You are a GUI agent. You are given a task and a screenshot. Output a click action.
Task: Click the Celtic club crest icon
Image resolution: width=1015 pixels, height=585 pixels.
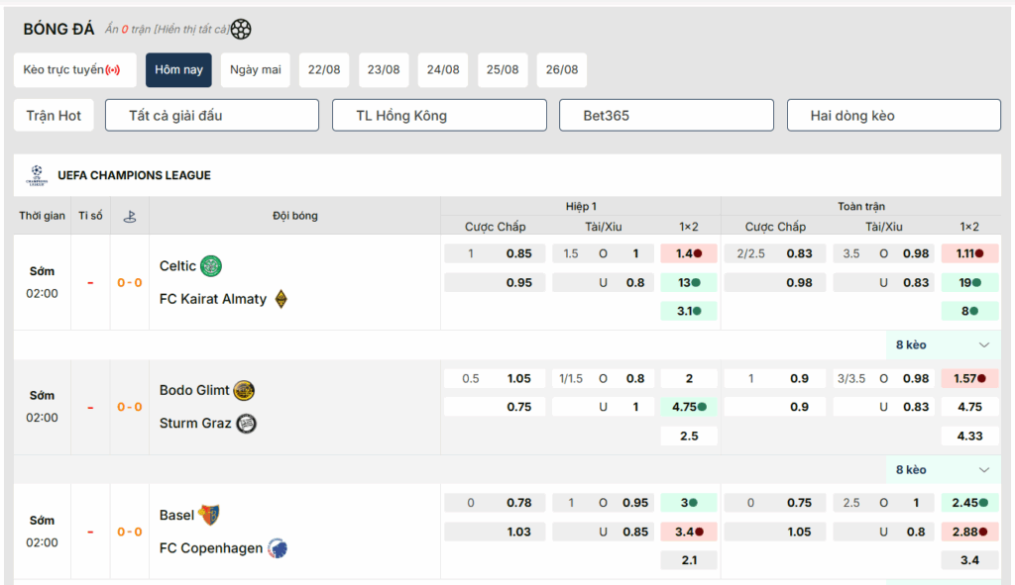(x=211, y=266)
